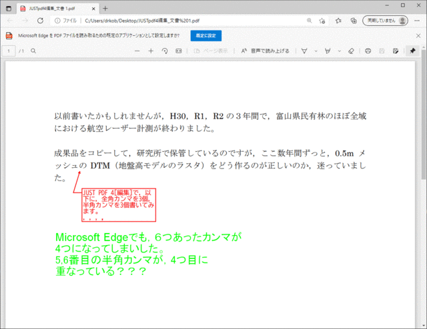Click the text 富山県民有林 in the document
The image size is (427, 329).
(x=300, y=116)
